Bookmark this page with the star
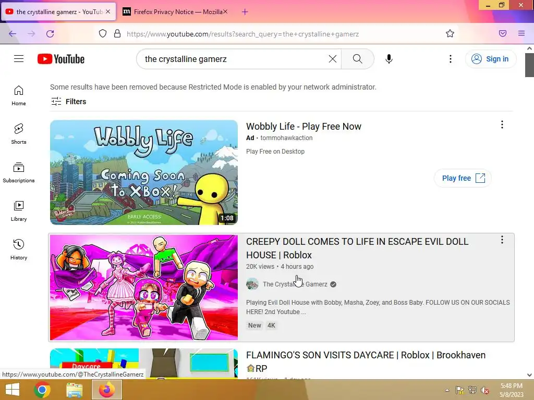Screen dimensions: 534x400 [450, 33]
